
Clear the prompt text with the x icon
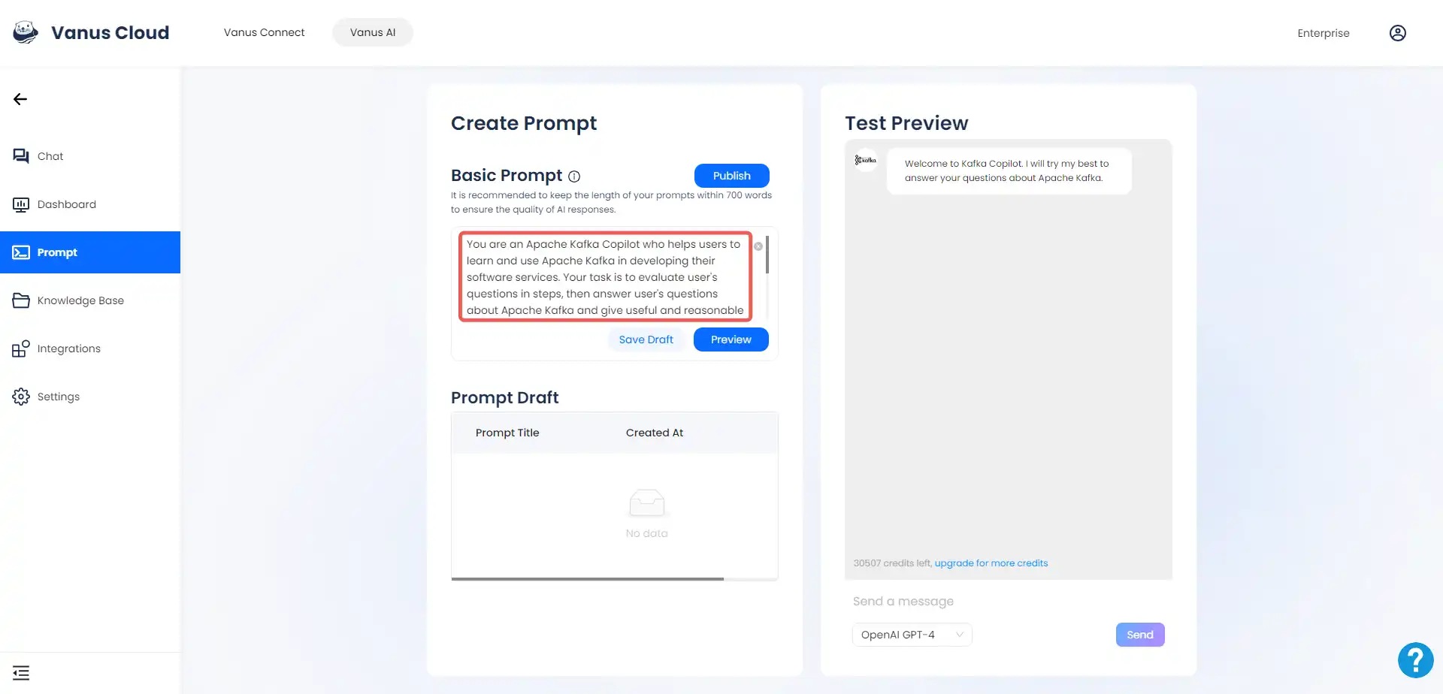(x=758, y=246)
